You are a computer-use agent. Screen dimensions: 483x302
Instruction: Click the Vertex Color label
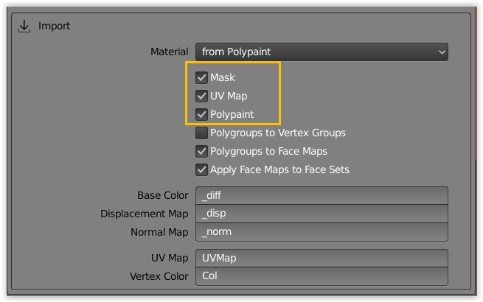[x=159, y=276]
